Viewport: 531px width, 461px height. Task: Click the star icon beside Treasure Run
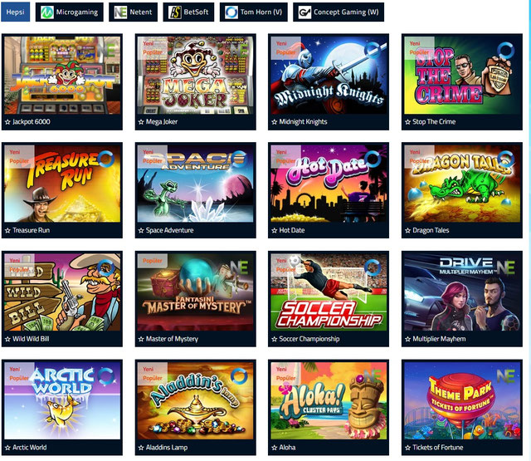7,231
